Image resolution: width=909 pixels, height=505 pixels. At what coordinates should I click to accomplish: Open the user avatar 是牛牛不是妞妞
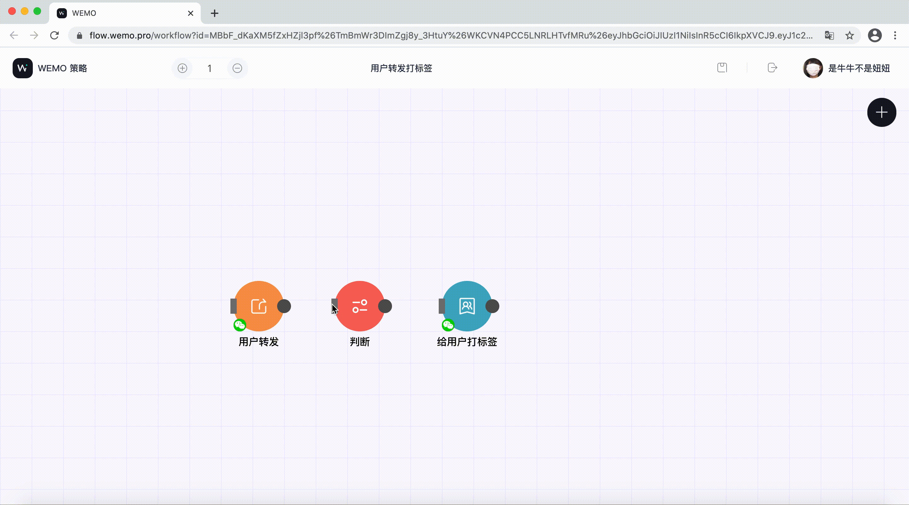813,68
